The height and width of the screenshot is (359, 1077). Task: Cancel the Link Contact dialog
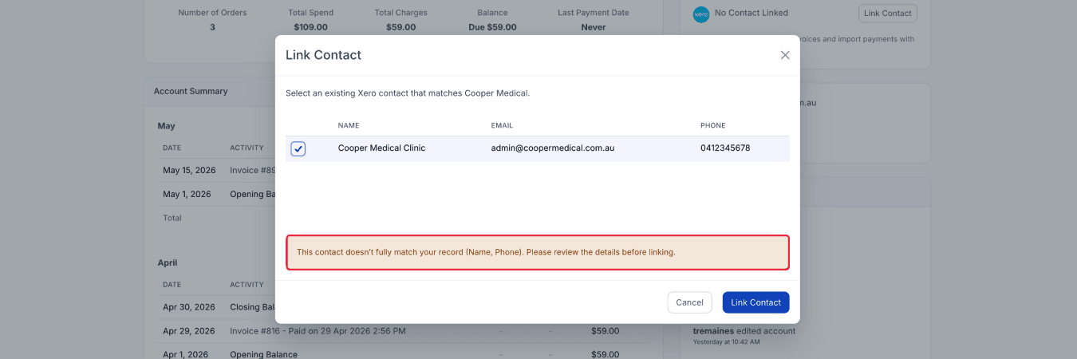[689, 302]
